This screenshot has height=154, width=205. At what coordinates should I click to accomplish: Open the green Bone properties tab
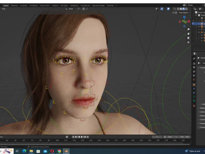[194, 101]
